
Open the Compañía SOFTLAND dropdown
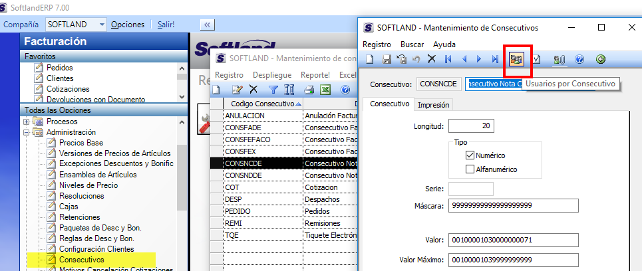pos(102,25)
